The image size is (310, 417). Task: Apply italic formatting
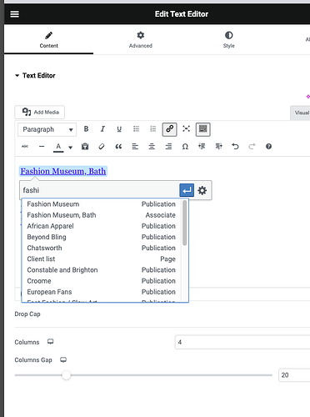pos(102,129)
